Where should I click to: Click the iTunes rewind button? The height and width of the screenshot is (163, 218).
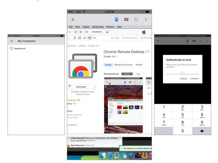(76, 32)
